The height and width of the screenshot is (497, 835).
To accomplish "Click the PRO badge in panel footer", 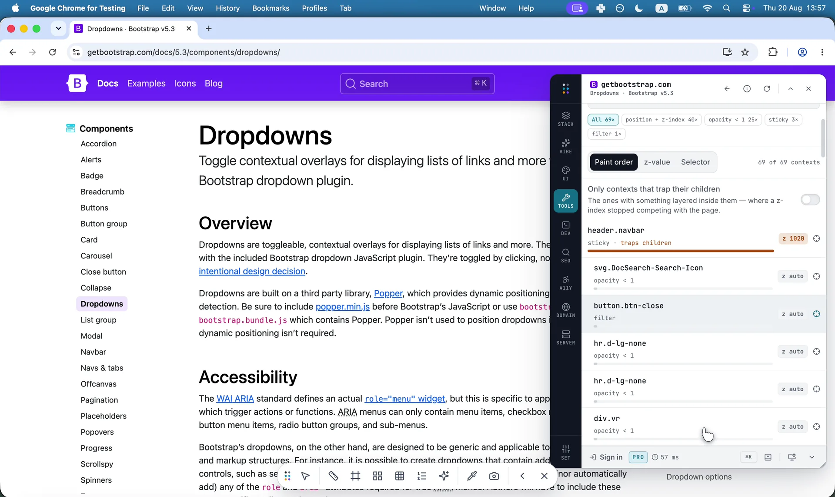I will tap(638, 457).
